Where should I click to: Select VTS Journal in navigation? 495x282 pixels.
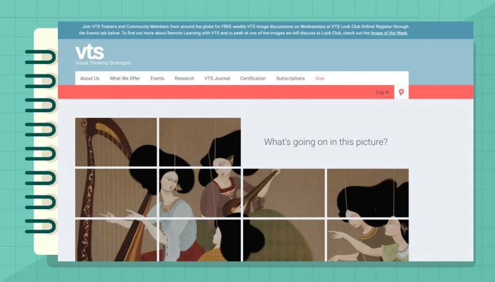click(x=217, y=78)
